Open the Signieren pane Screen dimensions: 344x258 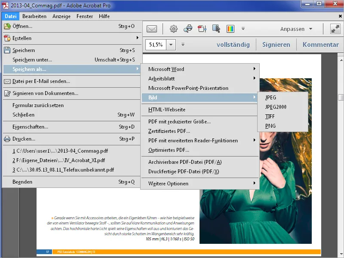pos(276,45)
